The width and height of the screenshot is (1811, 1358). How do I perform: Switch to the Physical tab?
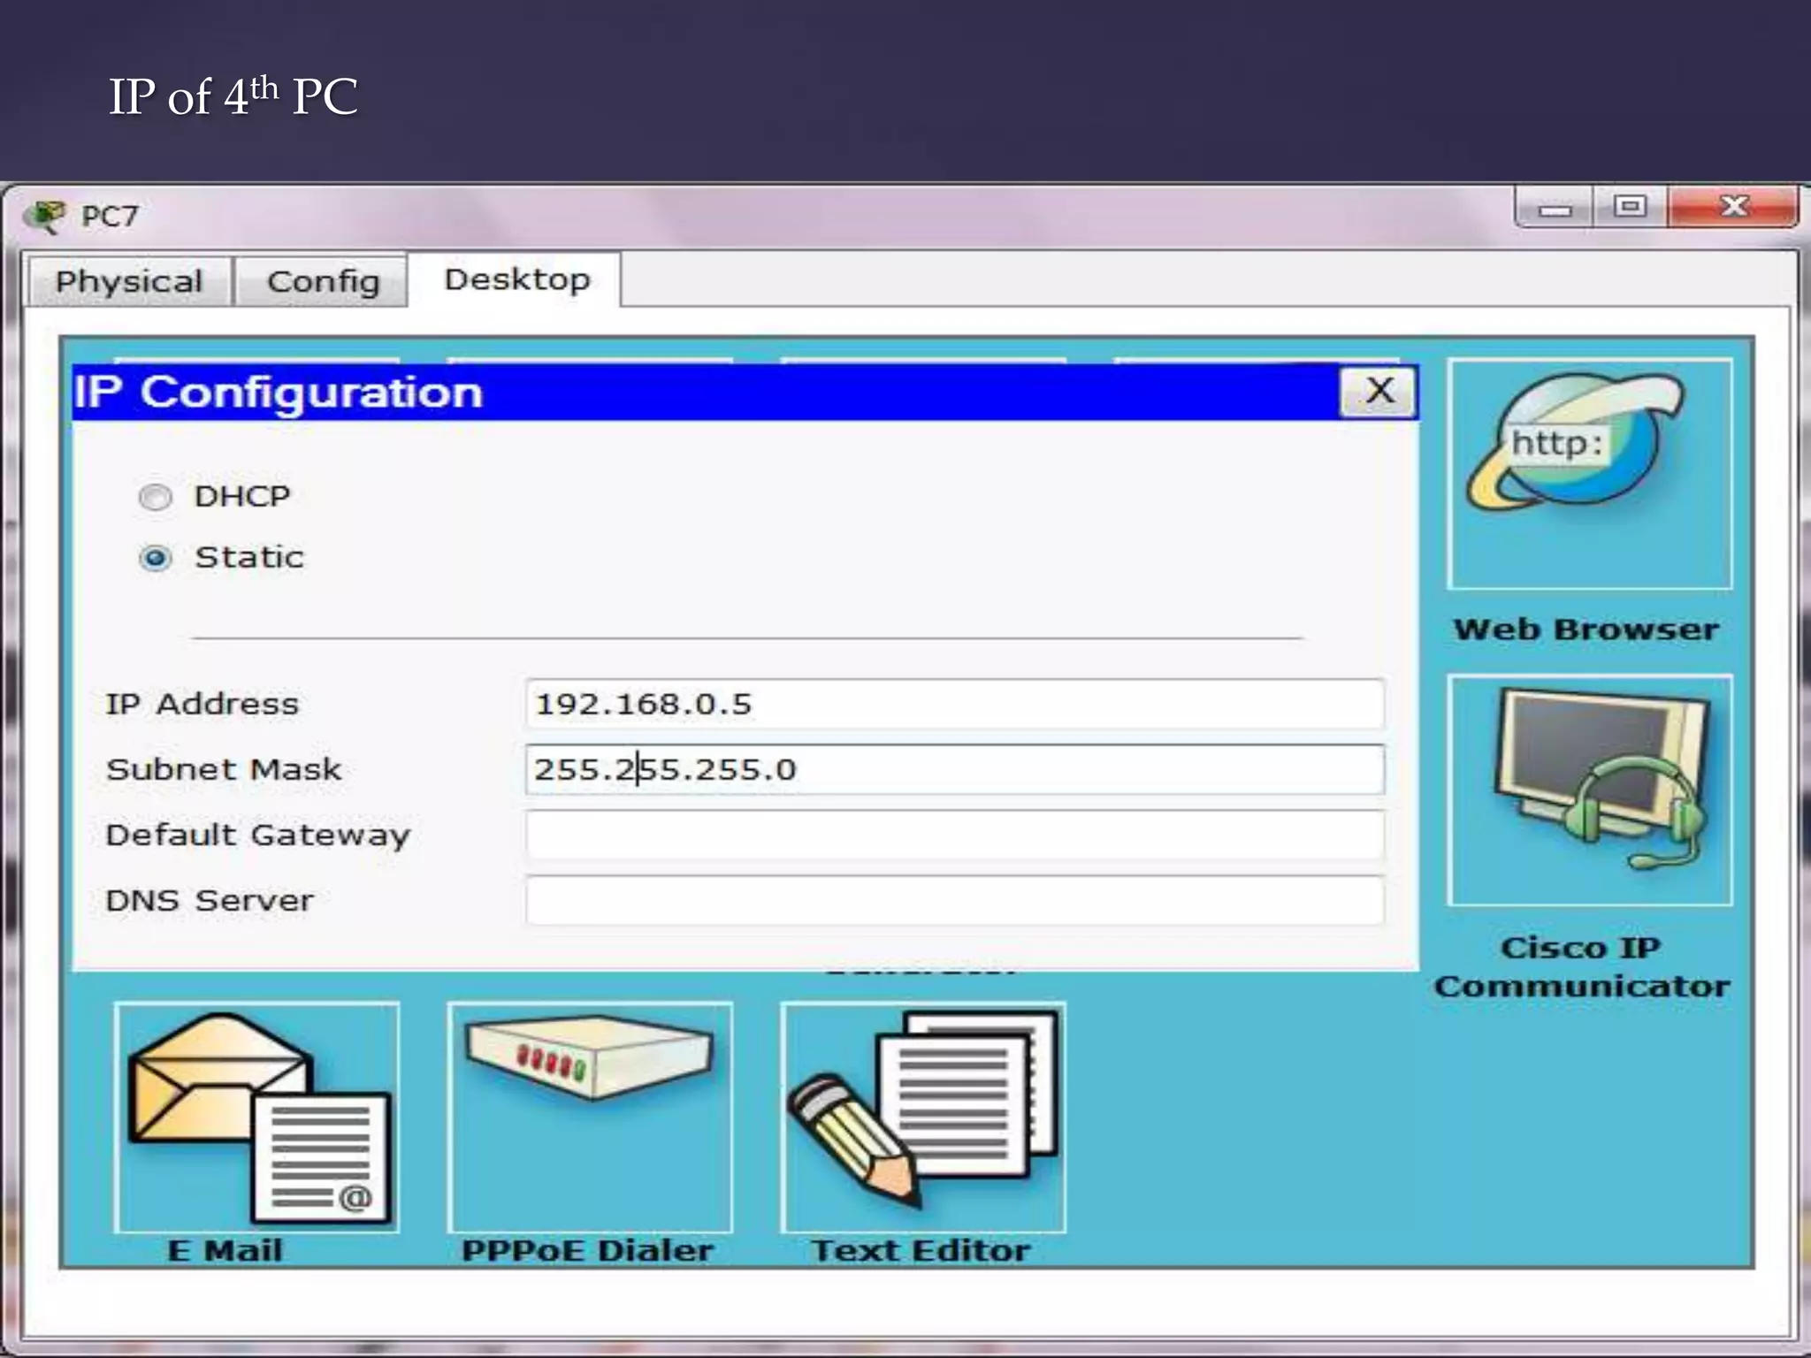(x=129, y=282)
